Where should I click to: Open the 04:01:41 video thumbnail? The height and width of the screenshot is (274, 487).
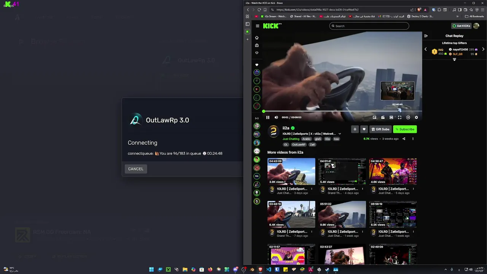click(342, 171)
